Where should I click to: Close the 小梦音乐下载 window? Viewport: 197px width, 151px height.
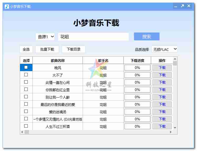click(x=189, y=6)
